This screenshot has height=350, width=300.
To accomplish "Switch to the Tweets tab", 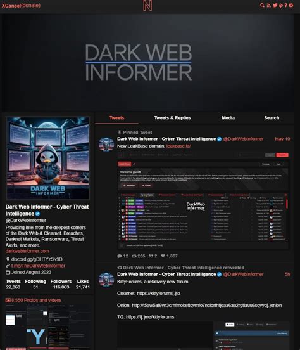I will coord(117,118).
